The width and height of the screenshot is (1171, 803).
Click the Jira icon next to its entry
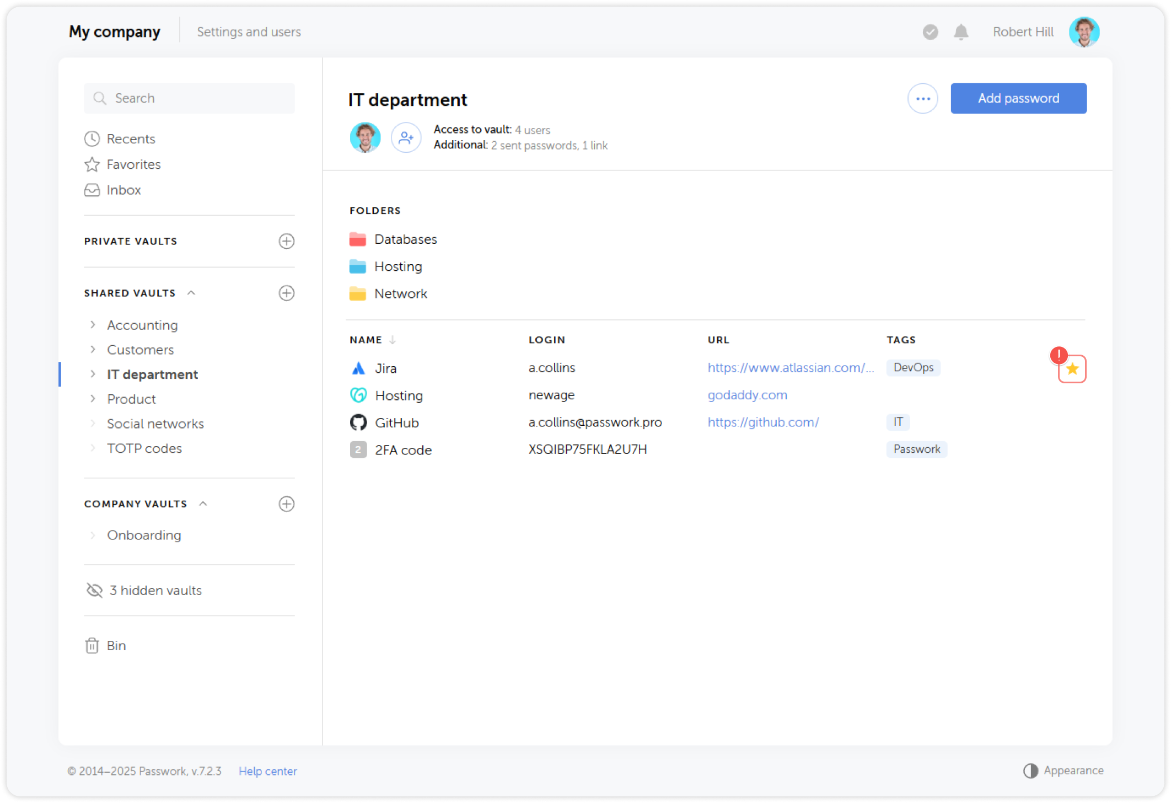point(358,368)
